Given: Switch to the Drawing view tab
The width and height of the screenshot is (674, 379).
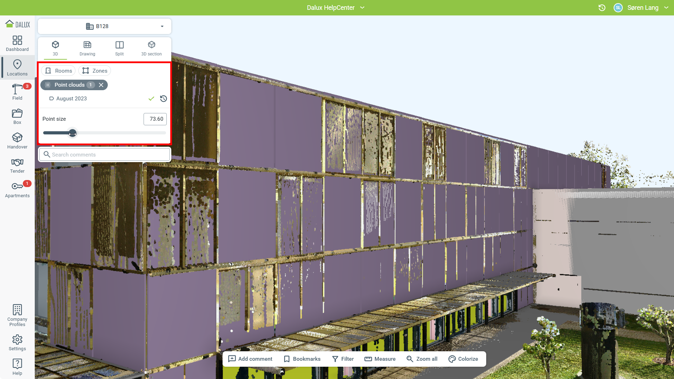Looking at the screenshot, I should [87, 48].
